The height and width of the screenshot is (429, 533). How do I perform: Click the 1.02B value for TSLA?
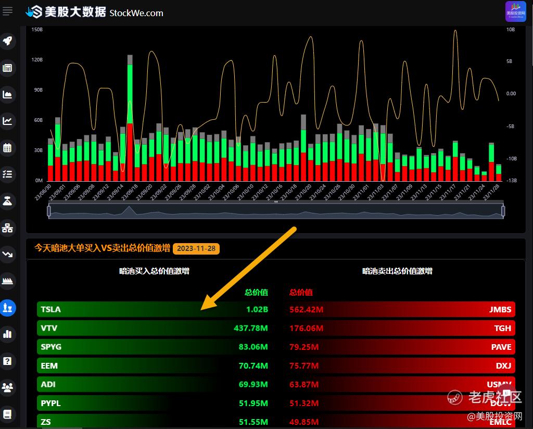(257, 309)
